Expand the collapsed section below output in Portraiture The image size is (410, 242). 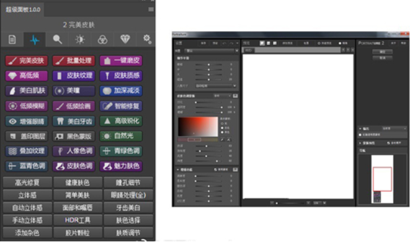click(360, 143)
